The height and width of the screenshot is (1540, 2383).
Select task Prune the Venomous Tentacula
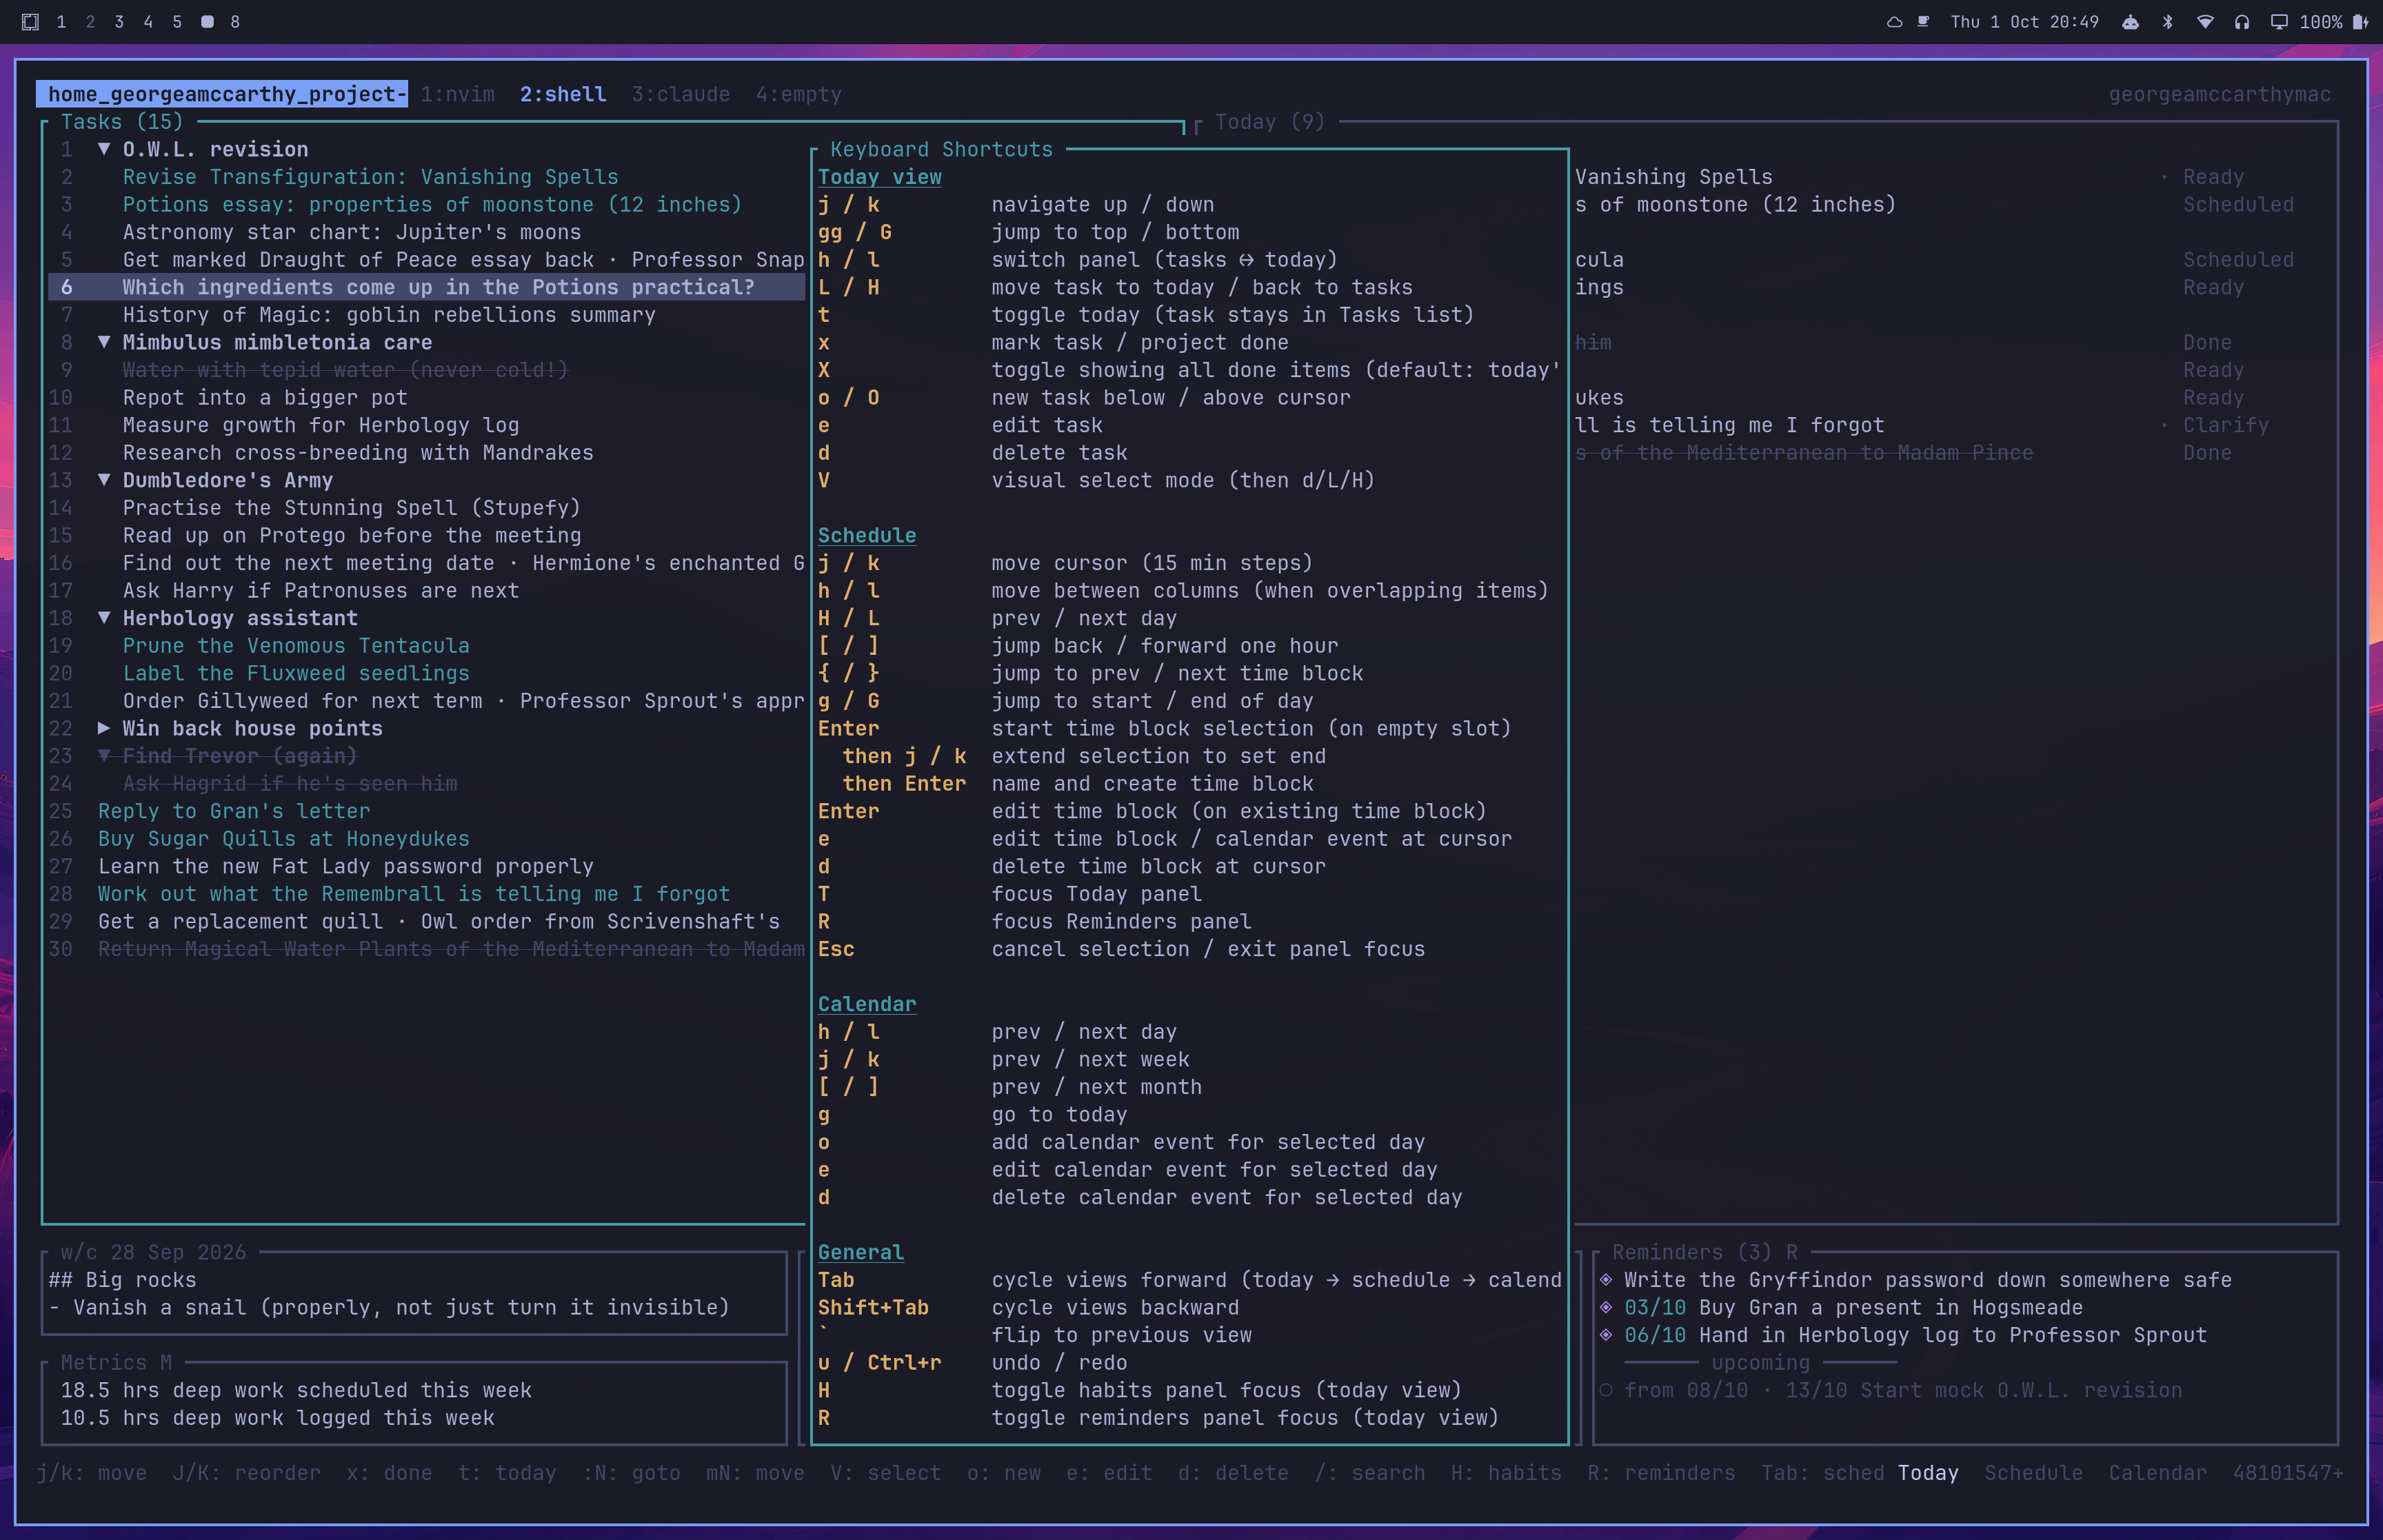click(296, 646)
